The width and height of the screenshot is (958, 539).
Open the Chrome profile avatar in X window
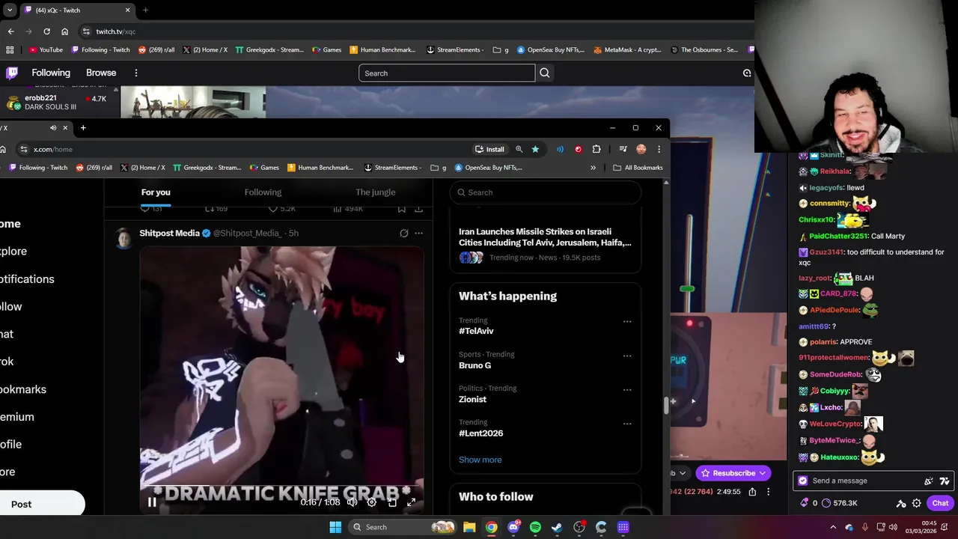click(x=641, y=149)
